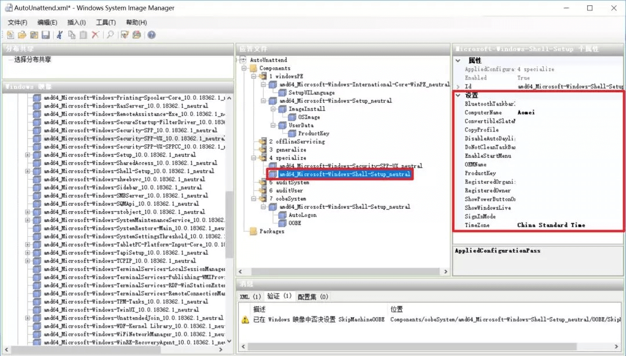626x356 pixels.
Task: Select the AutoLogon node under oobeSystem
Action: tap(301, 215)
